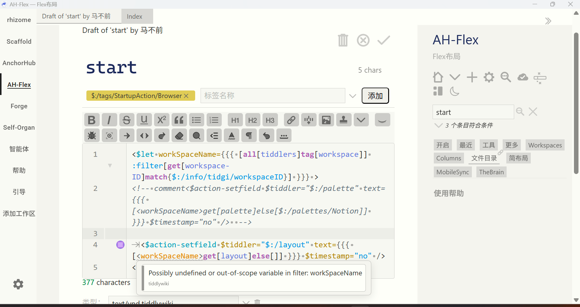Image resolution: width=580 pixels, height=307 pixels.
Task: Confirm draft changes with the checkmark icon
Action: (x=383, y=40)
